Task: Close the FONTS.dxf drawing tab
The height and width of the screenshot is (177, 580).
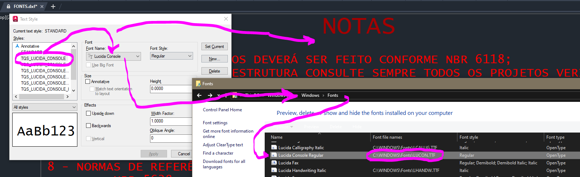Action: point(42,7)
